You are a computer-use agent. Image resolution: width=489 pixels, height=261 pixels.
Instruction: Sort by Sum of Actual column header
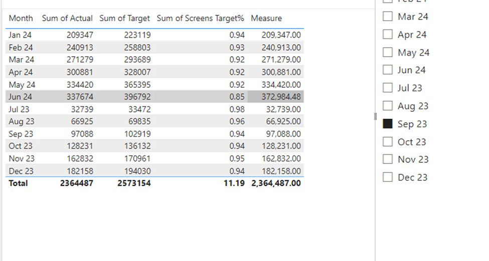(x=67, y=19)
